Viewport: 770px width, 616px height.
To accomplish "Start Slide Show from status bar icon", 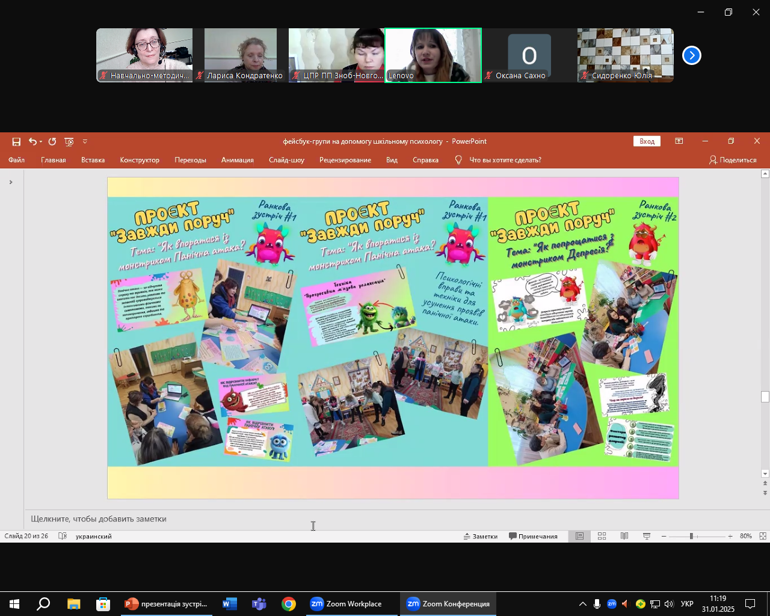I will click(647, 537).
